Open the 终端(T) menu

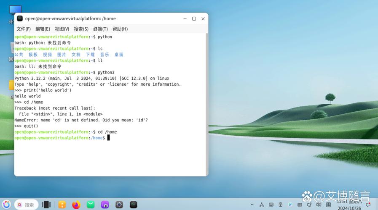(100, 29)
